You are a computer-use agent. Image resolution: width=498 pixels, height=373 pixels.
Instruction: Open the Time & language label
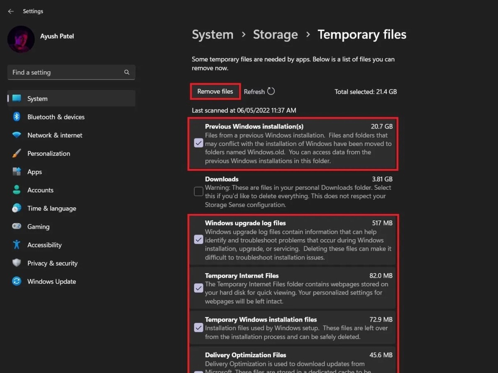tap(51, 208)
